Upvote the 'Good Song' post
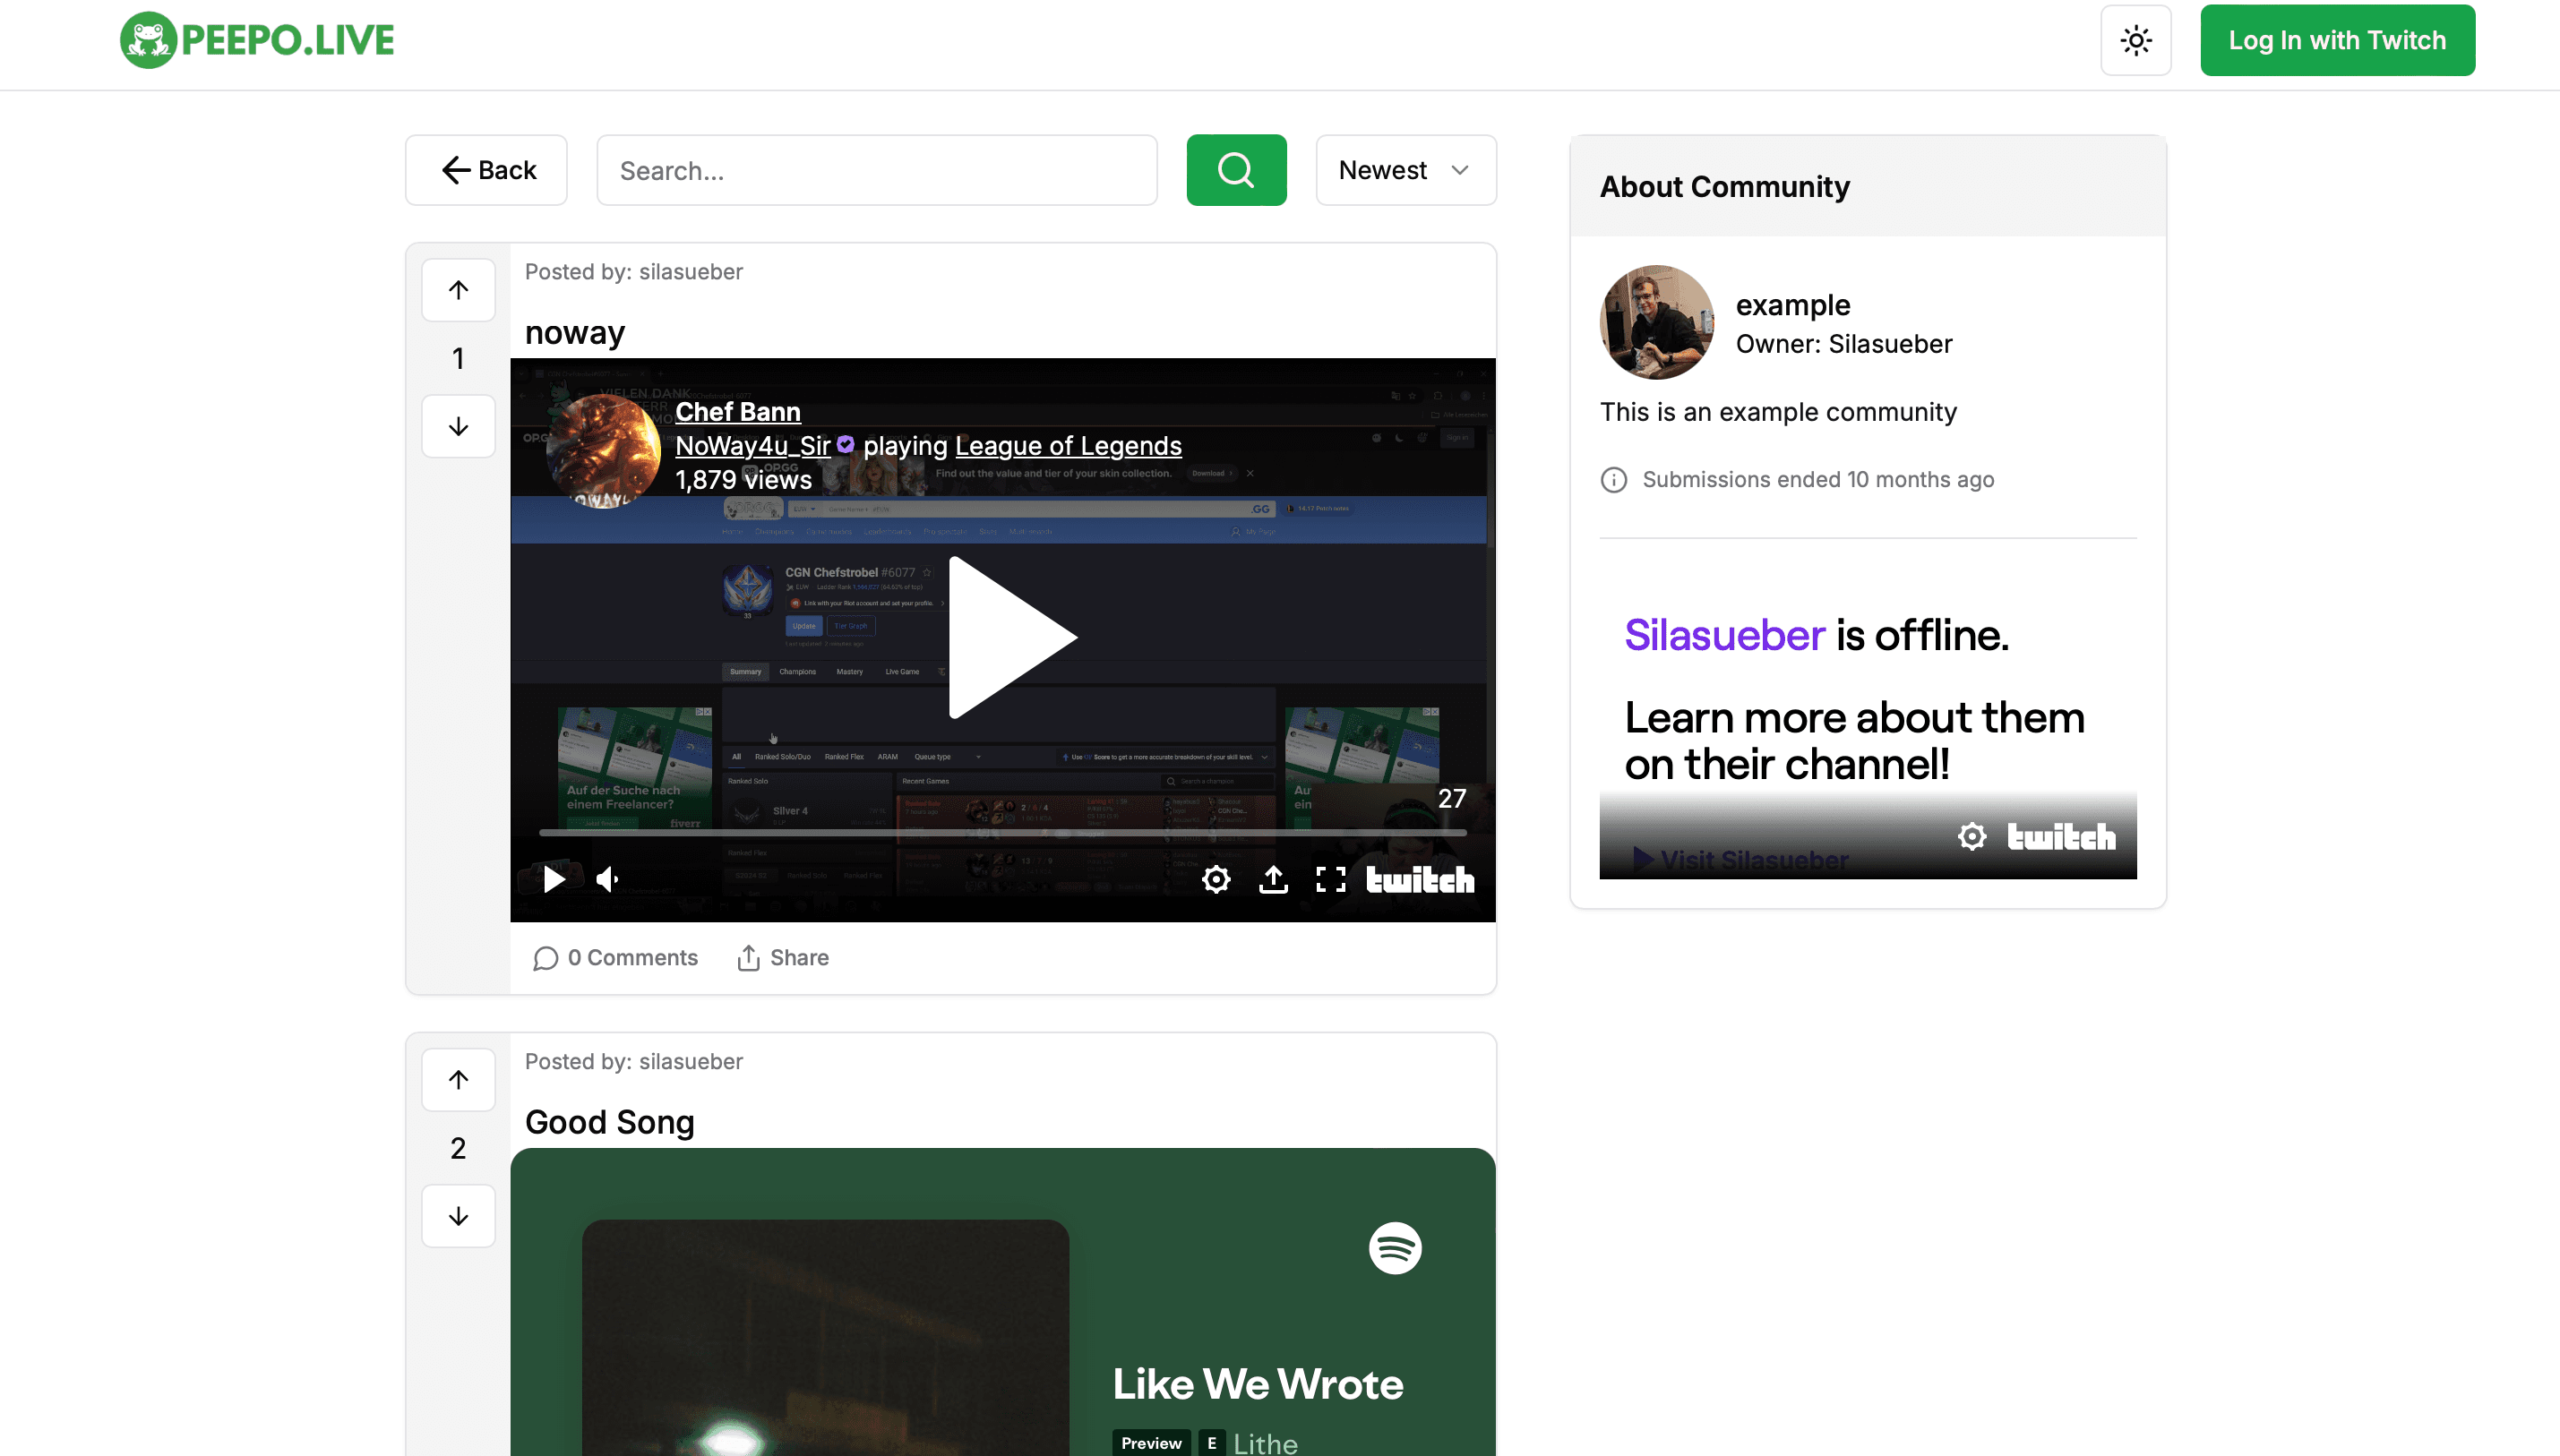 coord(458,1079)
